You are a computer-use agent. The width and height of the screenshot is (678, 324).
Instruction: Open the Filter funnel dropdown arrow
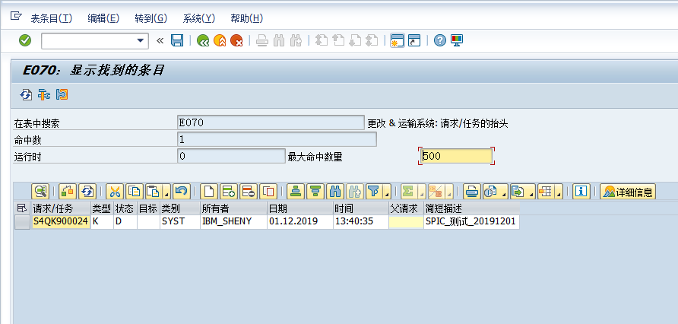point(388,193)
